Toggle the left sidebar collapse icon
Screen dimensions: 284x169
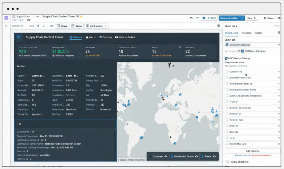[x=6, y=26]
